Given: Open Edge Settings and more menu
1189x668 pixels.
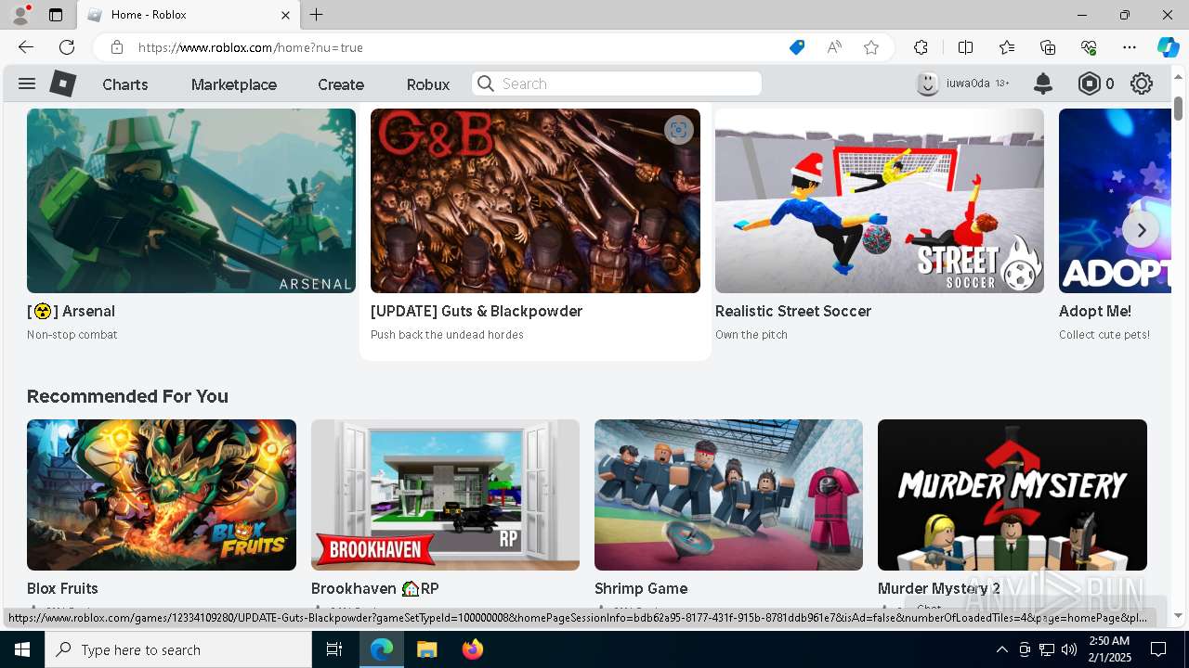Looking at the screenshot, I should 1130,47.
